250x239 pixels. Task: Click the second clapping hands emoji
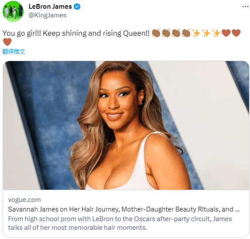(x=166, y=33)
